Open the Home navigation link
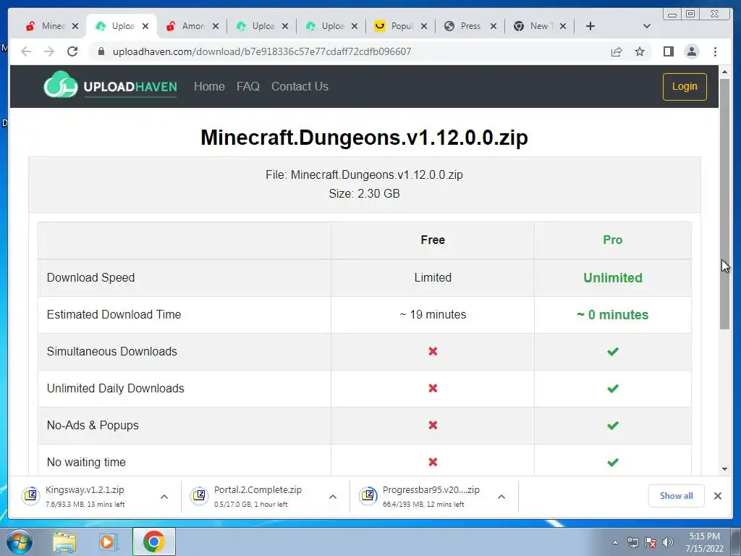The image size is (741, 556). tap(209, 87)
